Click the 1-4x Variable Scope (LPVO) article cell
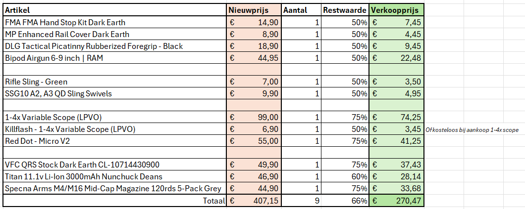Viewport: 525px width, 209px height. tap(114, 117)
